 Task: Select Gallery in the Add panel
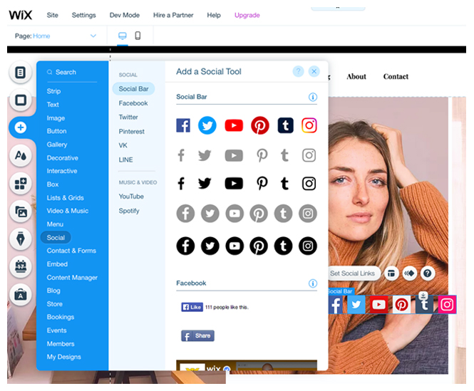pos(57,145)
